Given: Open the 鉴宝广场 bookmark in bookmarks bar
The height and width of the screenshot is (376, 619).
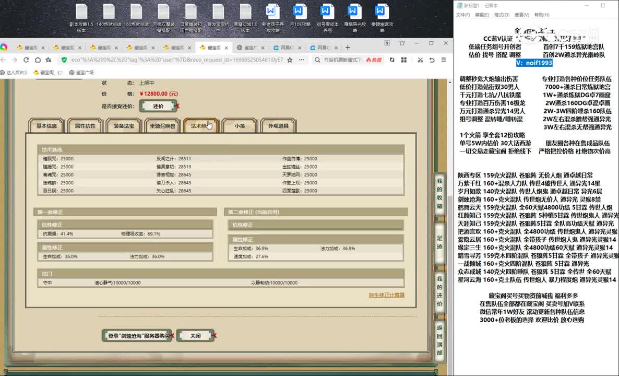Looking at the screenshot, I should point(82,73).
